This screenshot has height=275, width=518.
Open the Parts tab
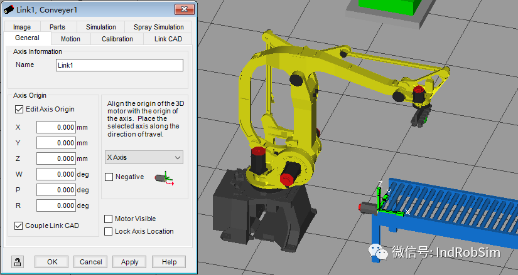pyautogui.click(x=58, y=27)
